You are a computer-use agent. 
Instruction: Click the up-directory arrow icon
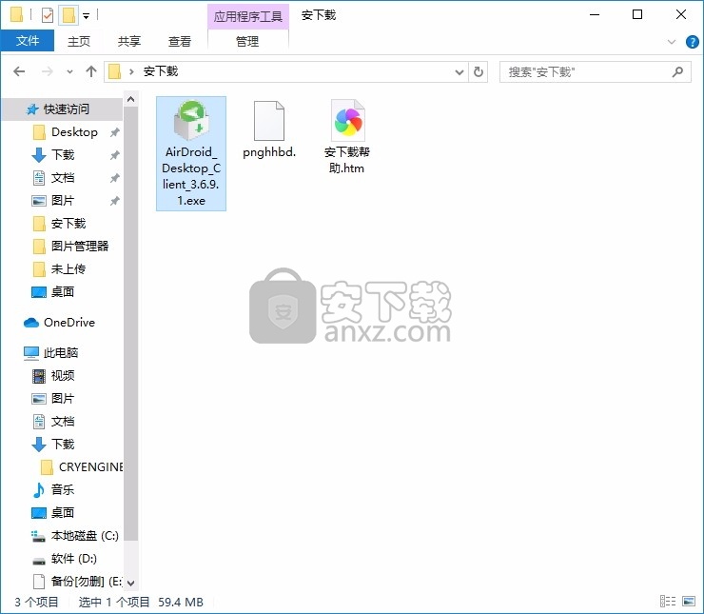(x=91, y=71)
